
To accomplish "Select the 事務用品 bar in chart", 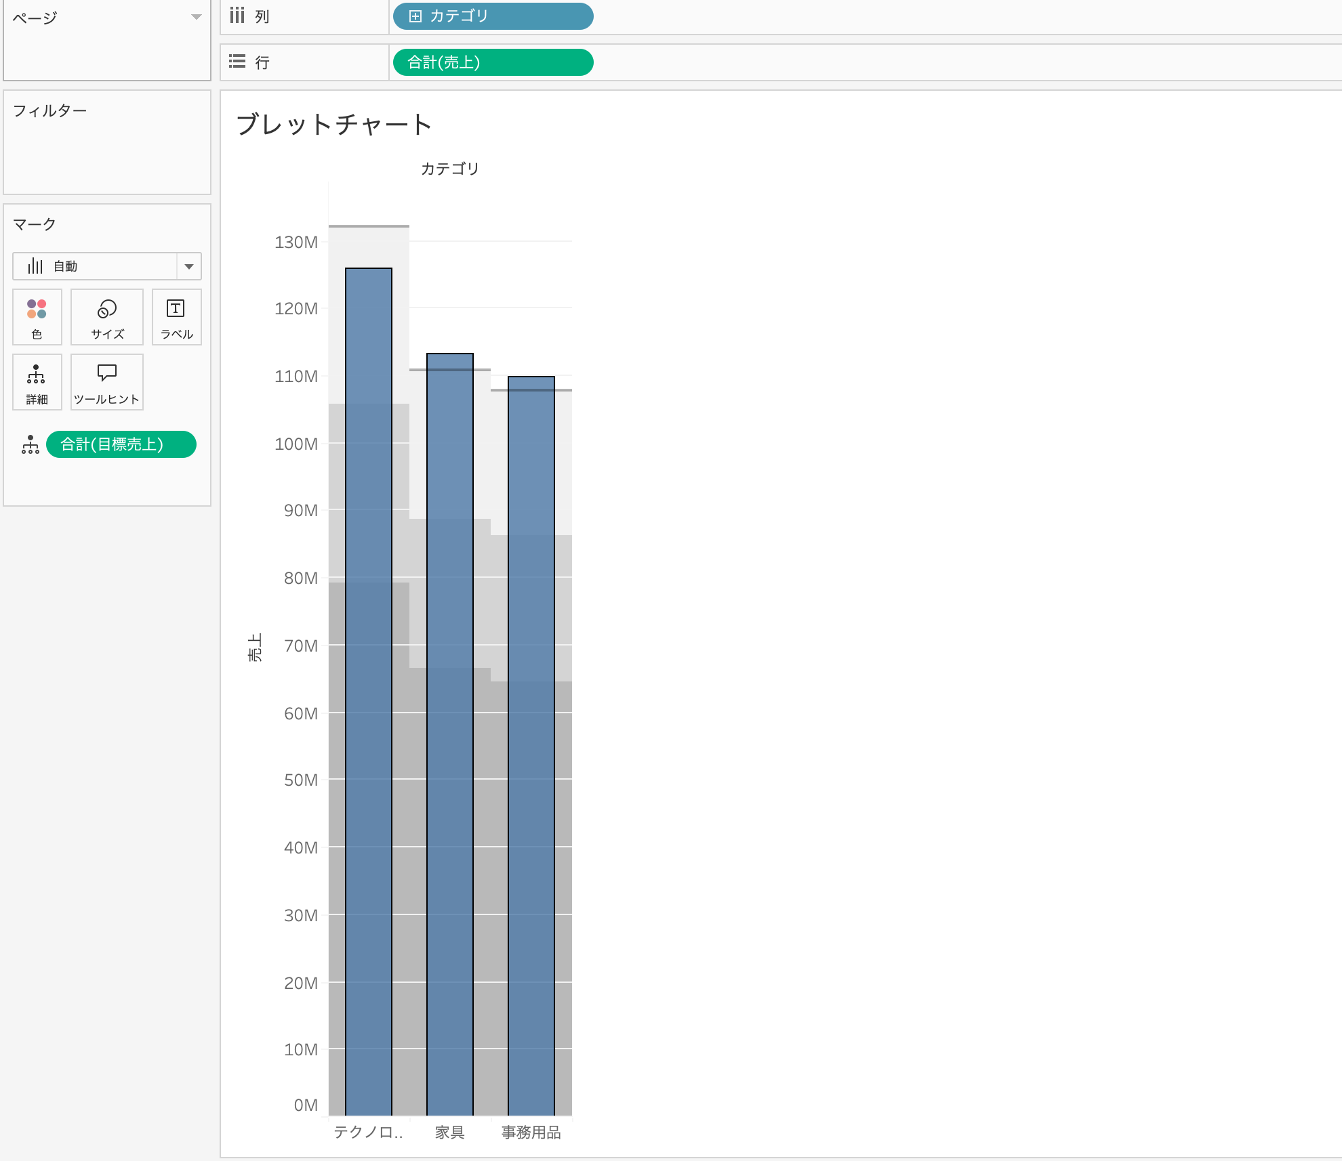I will coord(531,745).
